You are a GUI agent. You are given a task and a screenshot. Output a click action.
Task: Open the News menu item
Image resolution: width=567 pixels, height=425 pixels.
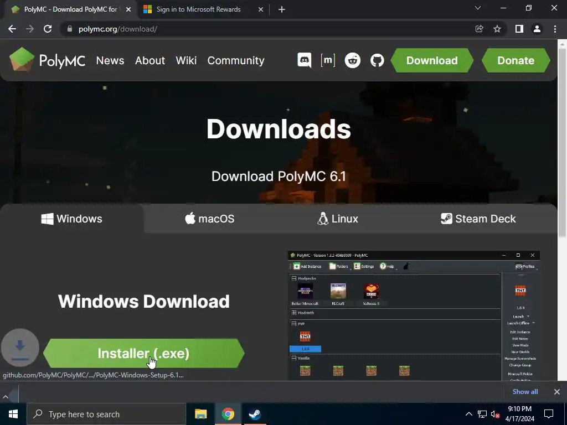pos(110,60)
